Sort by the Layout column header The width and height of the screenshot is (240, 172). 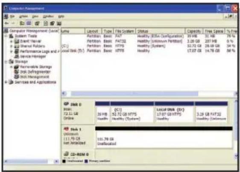coord(94,31)
